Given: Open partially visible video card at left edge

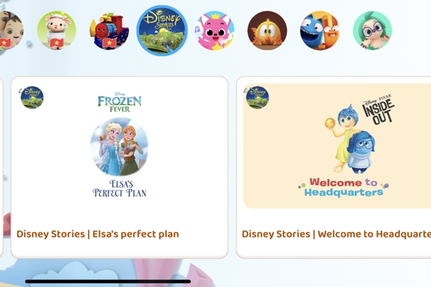Looking at the screenshot, I should click(x=1, y=167).
